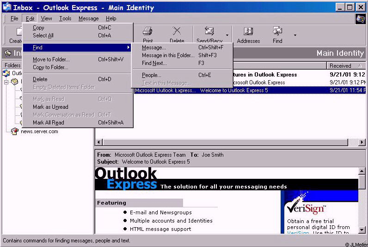Image resolution: width=368 pixels, height=247 pixels.
Task: Choose Select All menu item
Action: [78, 35]
